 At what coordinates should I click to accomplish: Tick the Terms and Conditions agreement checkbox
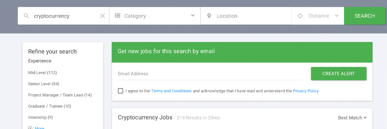point(120,91)
